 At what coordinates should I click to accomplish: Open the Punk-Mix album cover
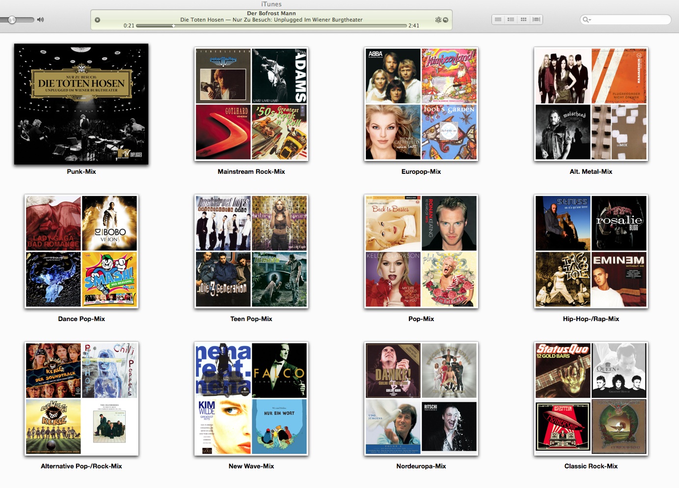[81, 104]
